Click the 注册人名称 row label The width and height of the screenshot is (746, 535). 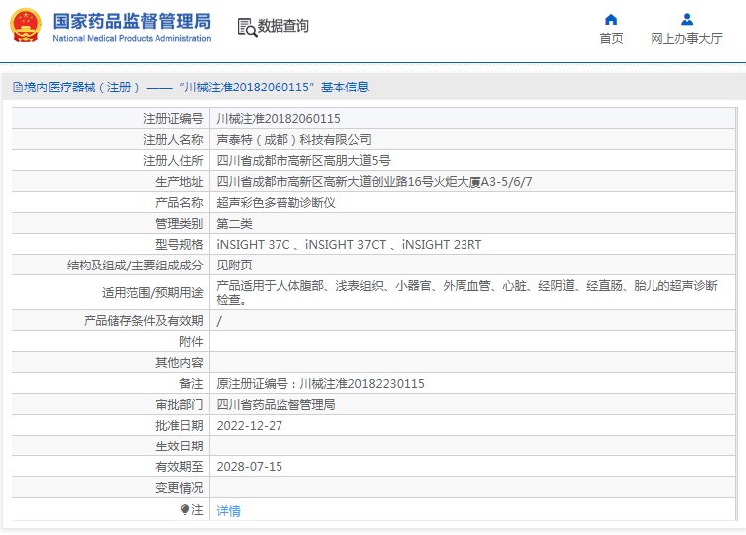point(173,139)
